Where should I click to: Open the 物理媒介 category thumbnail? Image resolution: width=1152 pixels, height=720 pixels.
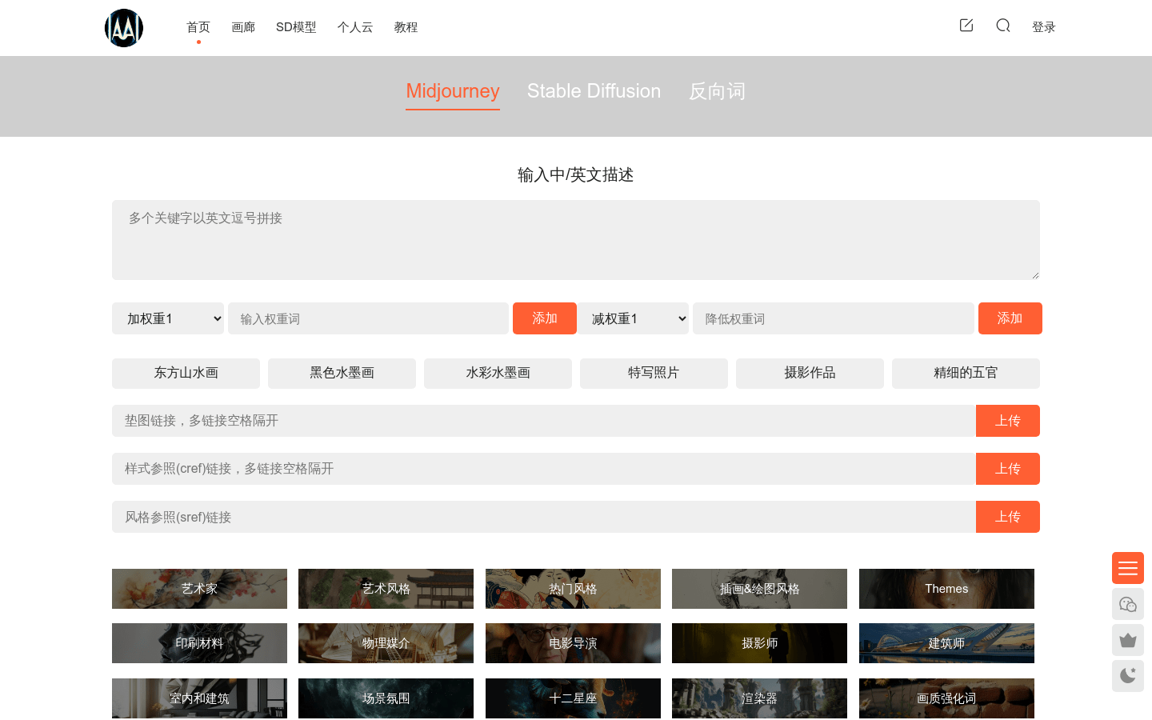(x=386, y=643)
